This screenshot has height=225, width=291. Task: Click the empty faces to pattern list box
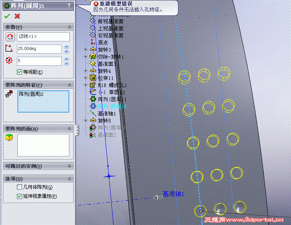pos(43,145)
